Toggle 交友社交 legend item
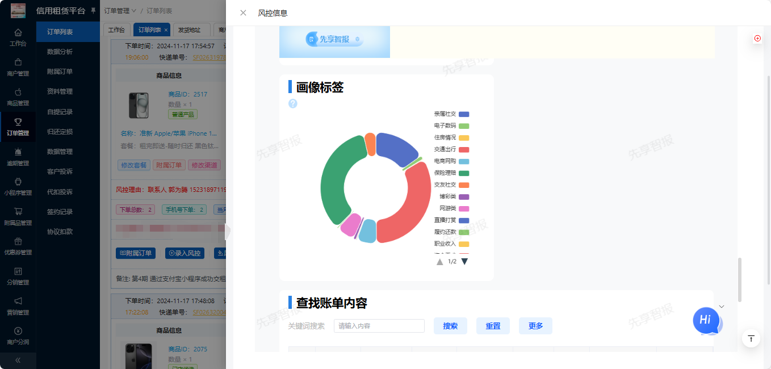The width and height of the screenshot is (771, 369). (x=451, y=185)
